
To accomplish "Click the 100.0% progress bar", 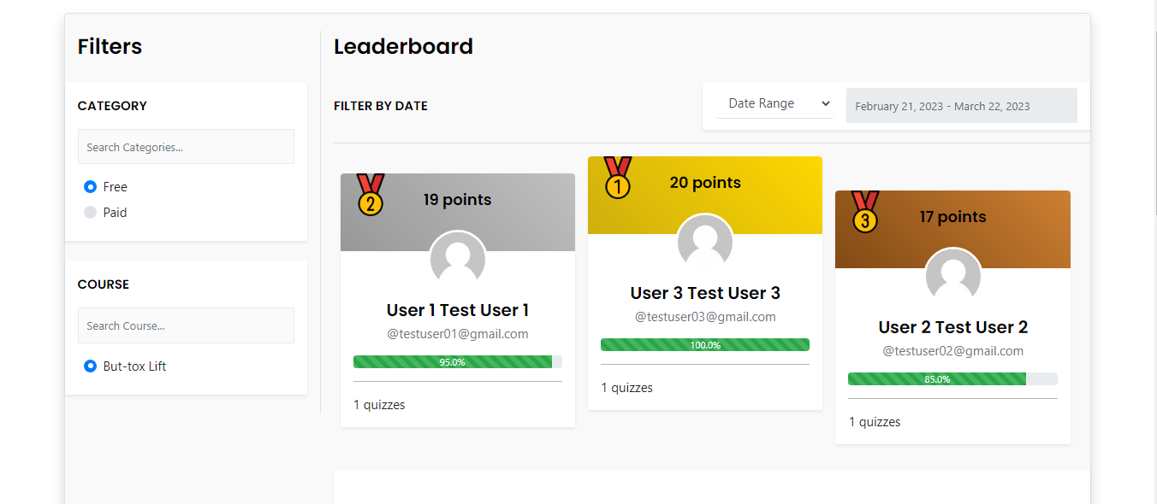I will pos(705,345).
